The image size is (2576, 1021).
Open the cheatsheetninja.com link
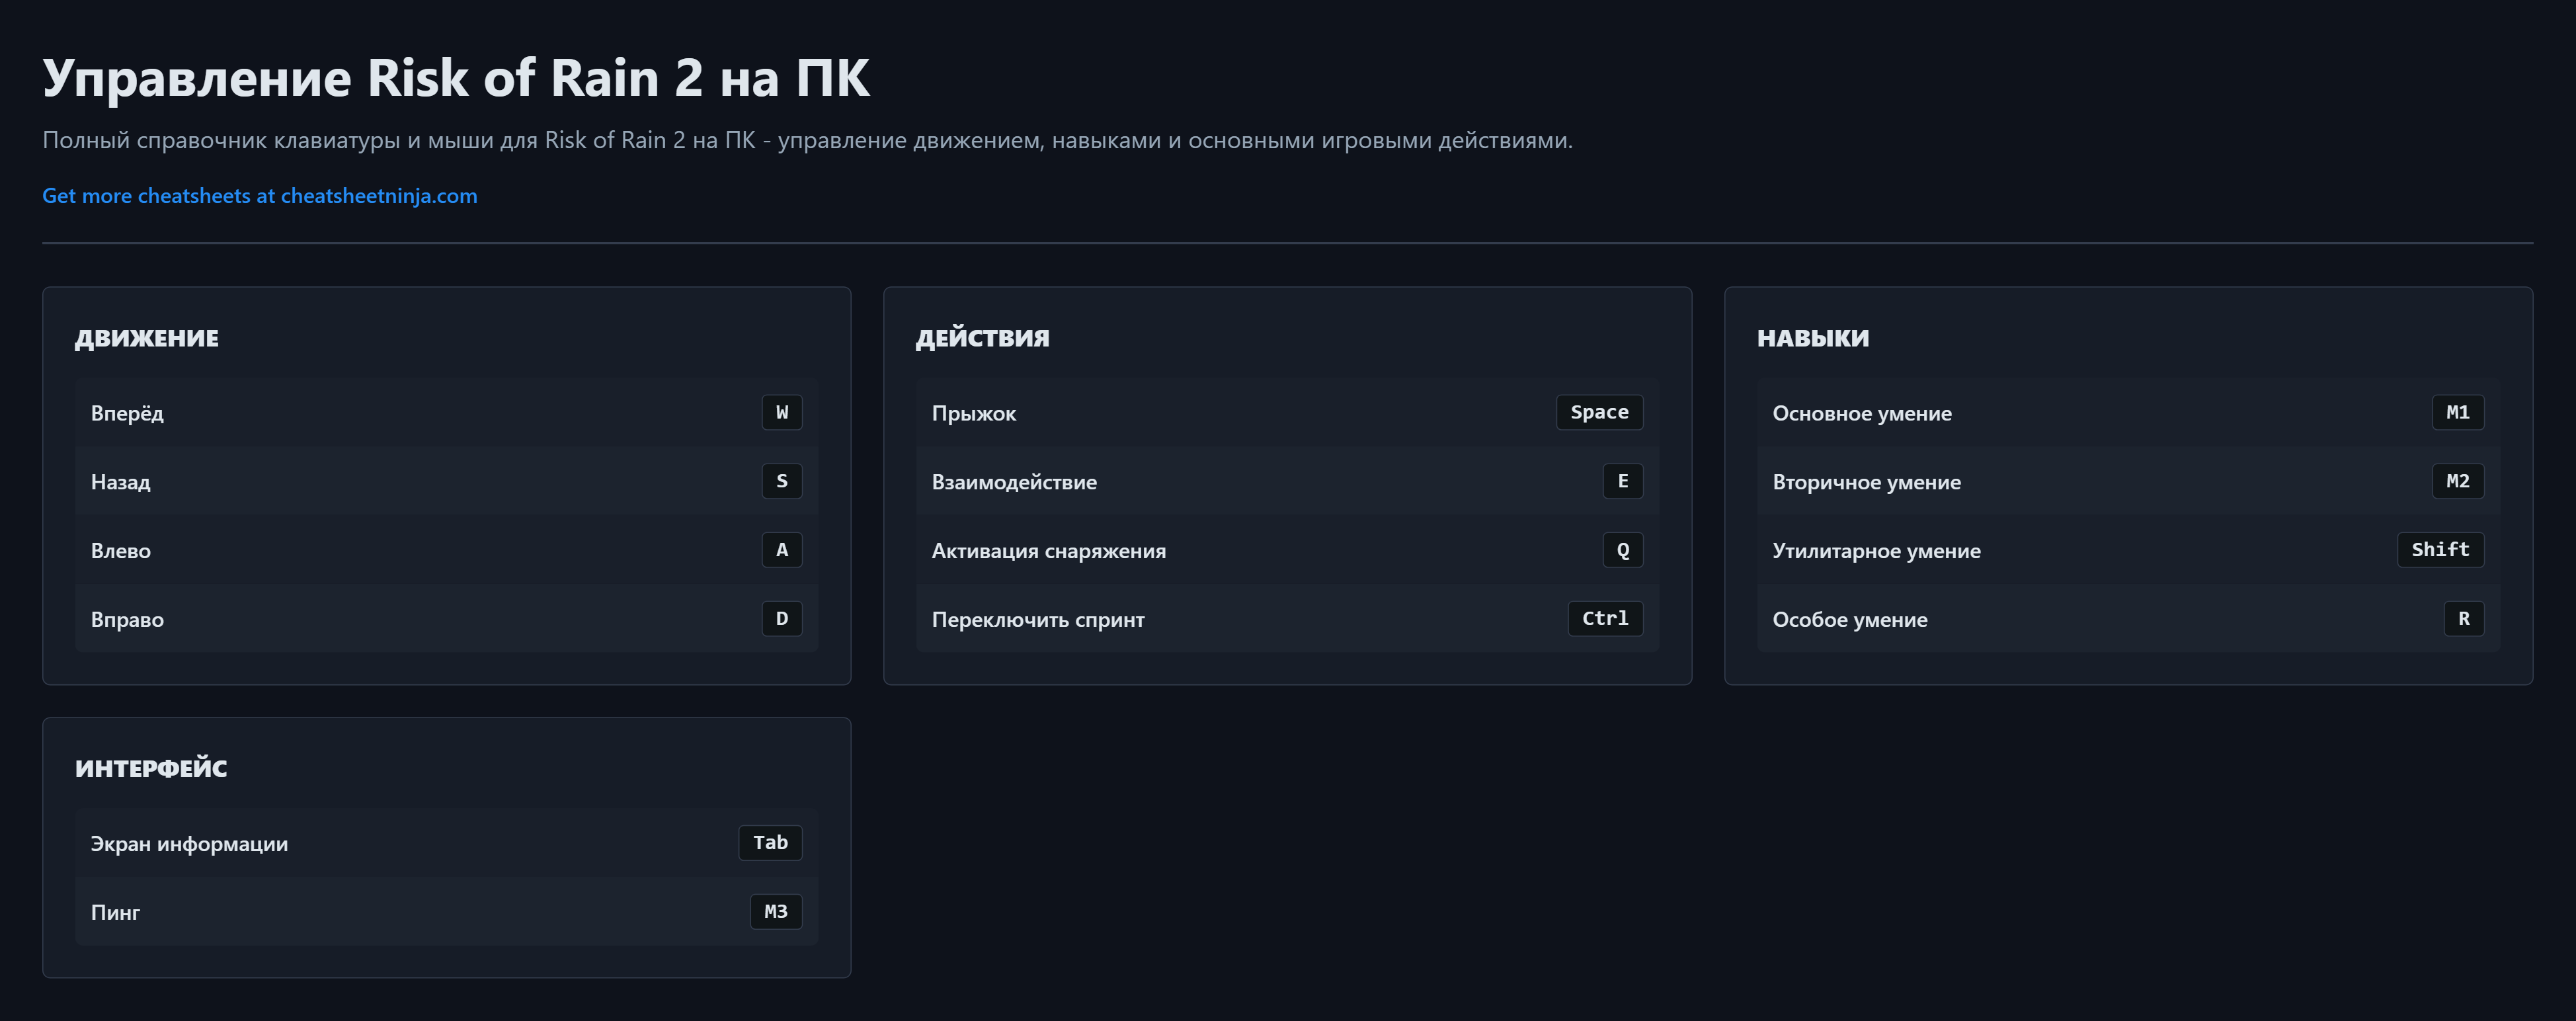259,196
